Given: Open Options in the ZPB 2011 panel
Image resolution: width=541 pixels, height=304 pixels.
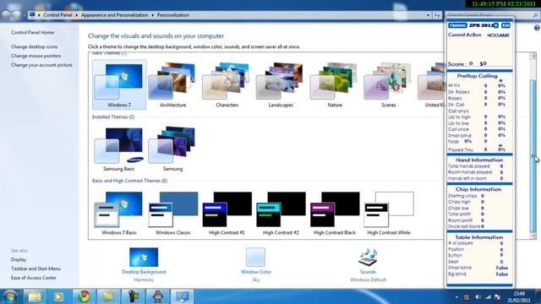Looking at the screenshot, I should [457, 25].
